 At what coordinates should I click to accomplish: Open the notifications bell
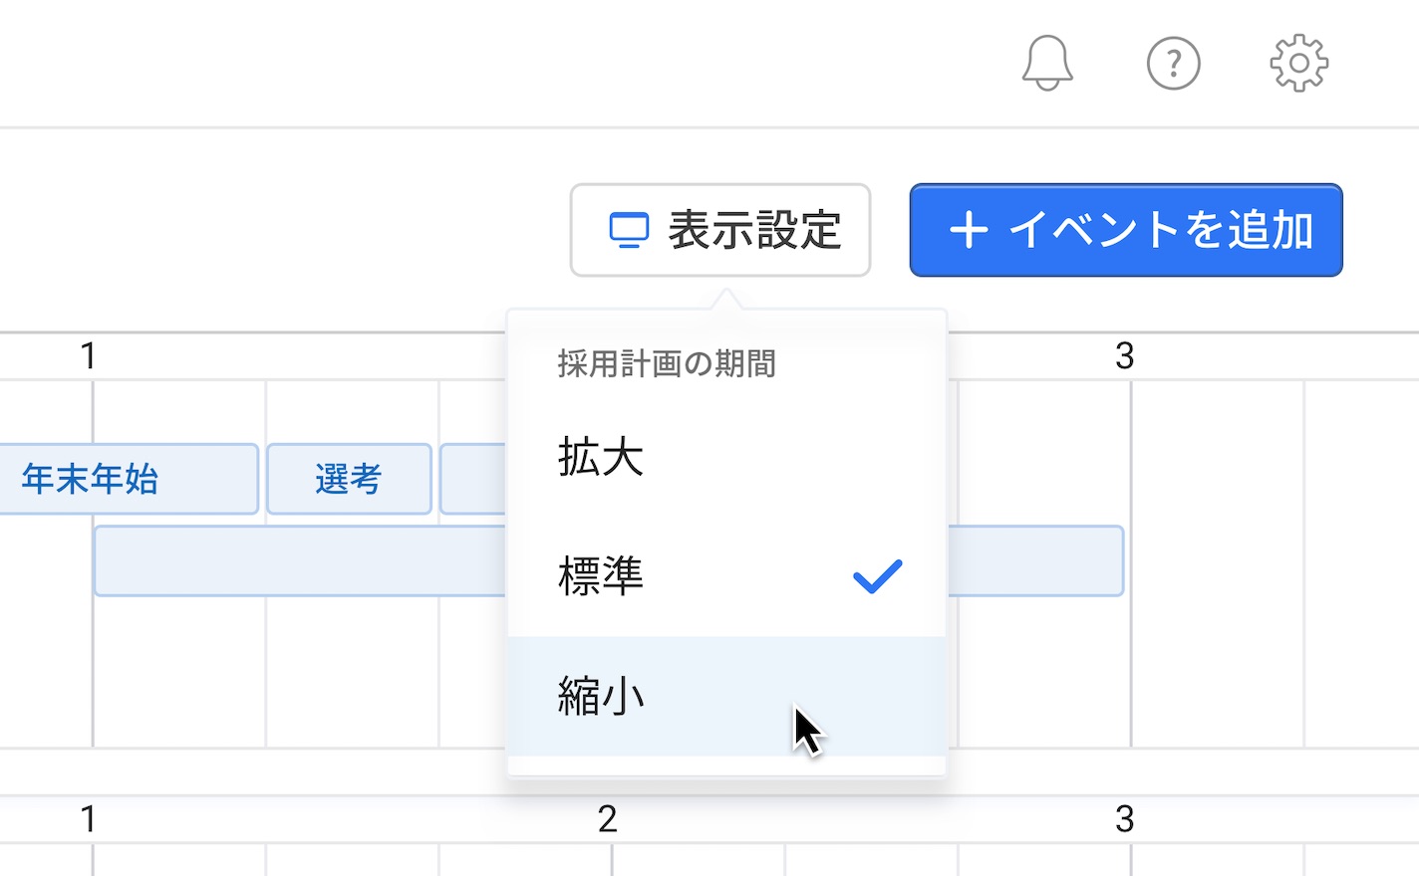coord(1047,64)
